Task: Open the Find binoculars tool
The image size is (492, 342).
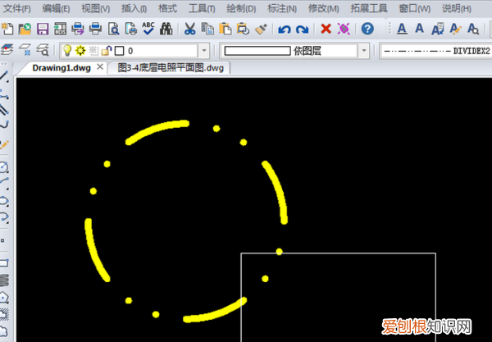Action: coord(166,29)
